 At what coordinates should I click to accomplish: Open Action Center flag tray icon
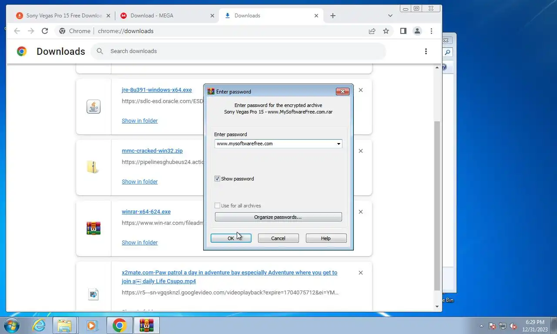pyautogui.click(x=492, y=326)
